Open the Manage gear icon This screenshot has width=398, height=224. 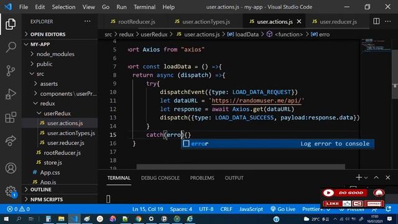(x=11, y=191)
